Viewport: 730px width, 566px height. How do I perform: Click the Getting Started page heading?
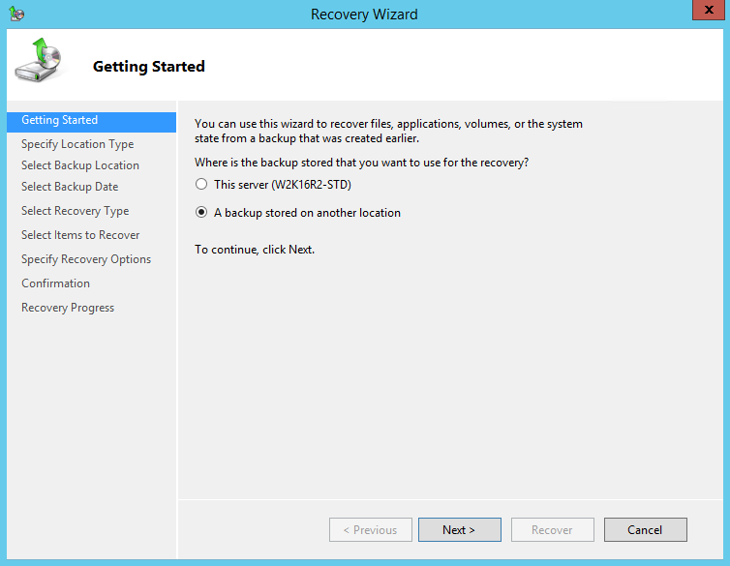148,67
